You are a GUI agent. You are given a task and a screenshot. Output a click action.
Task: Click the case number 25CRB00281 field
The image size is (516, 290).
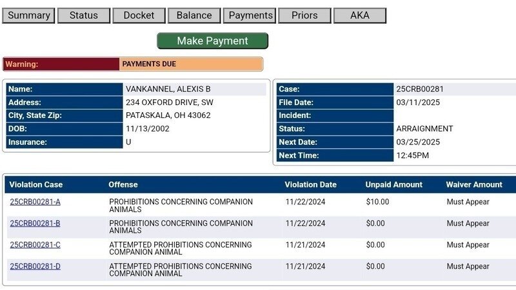point(420,90)
